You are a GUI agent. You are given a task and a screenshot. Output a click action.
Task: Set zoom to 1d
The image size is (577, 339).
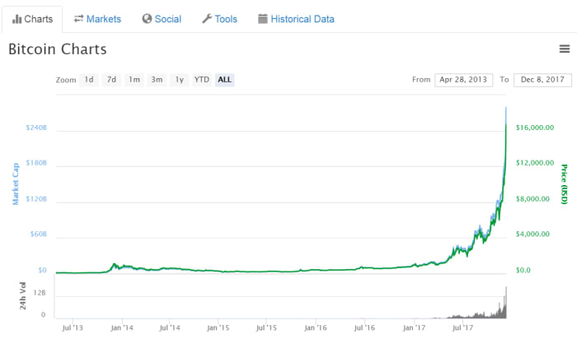[89, 80]
